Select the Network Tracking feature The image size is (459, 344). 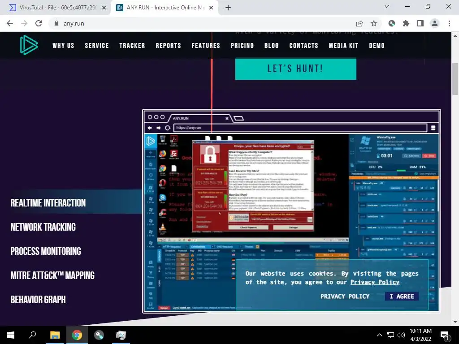43,227
